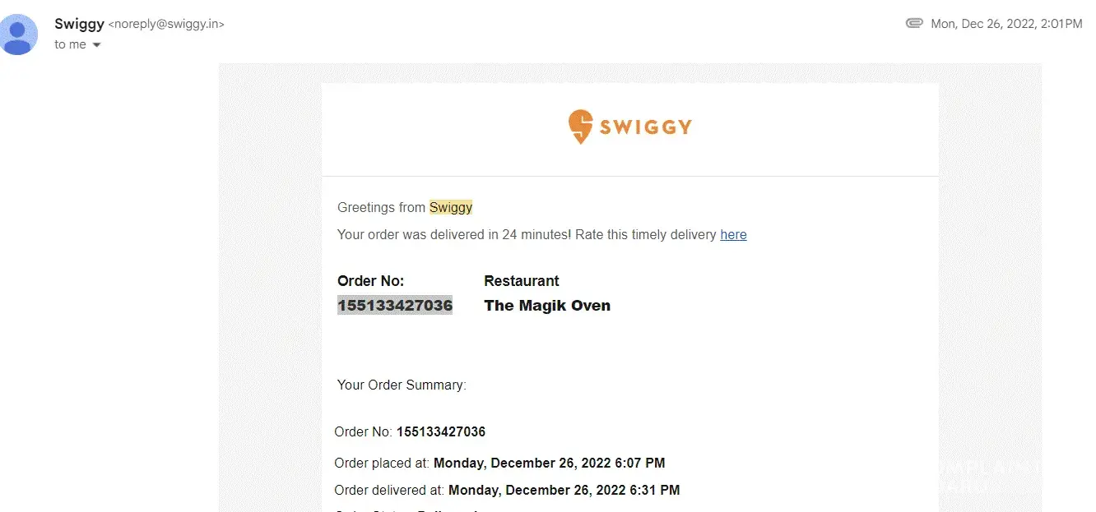This screenshot has width=1096, height=512.
Task: Click the sender profile avatar
Action: pos(20,35)
